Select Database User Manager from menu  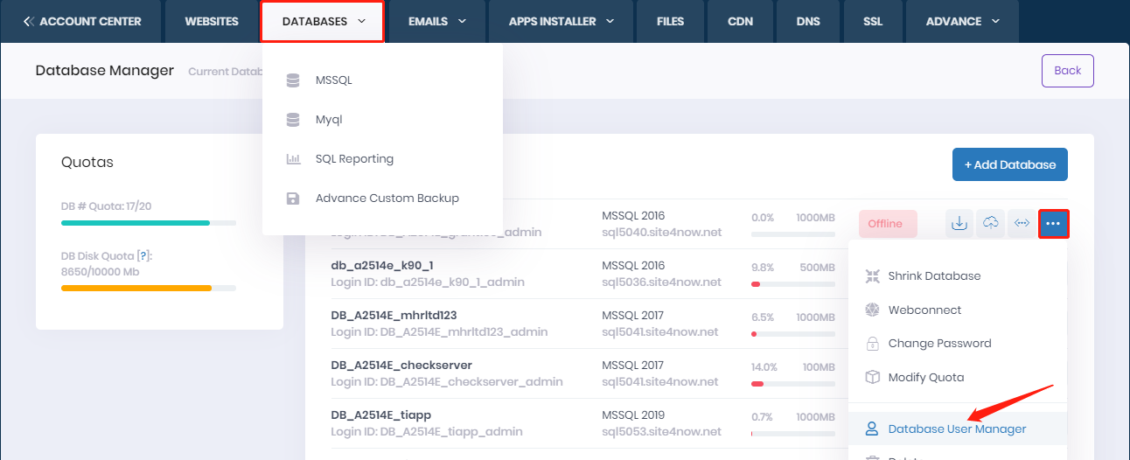(x=957, y=429)
